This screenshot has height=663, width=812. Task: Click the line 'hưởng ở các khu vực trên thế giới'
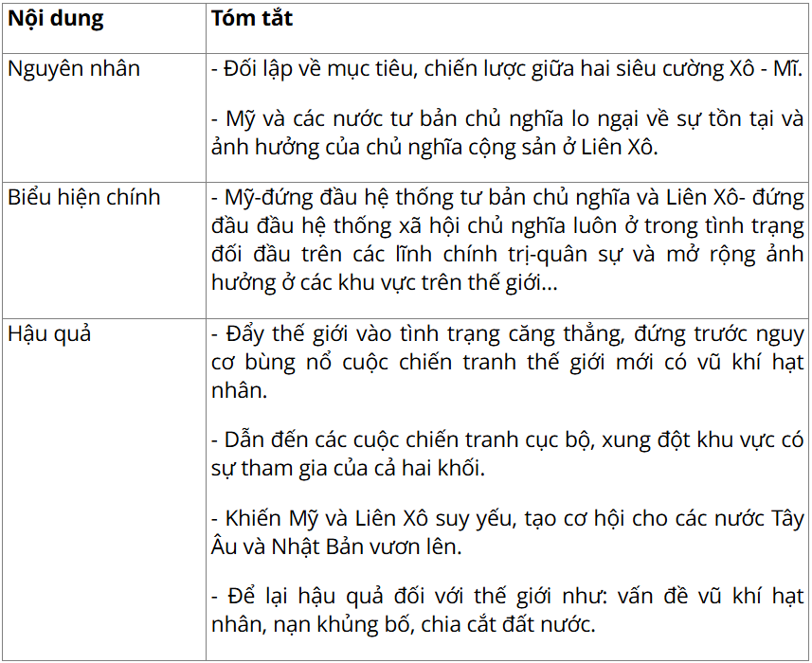pos(385,283)
